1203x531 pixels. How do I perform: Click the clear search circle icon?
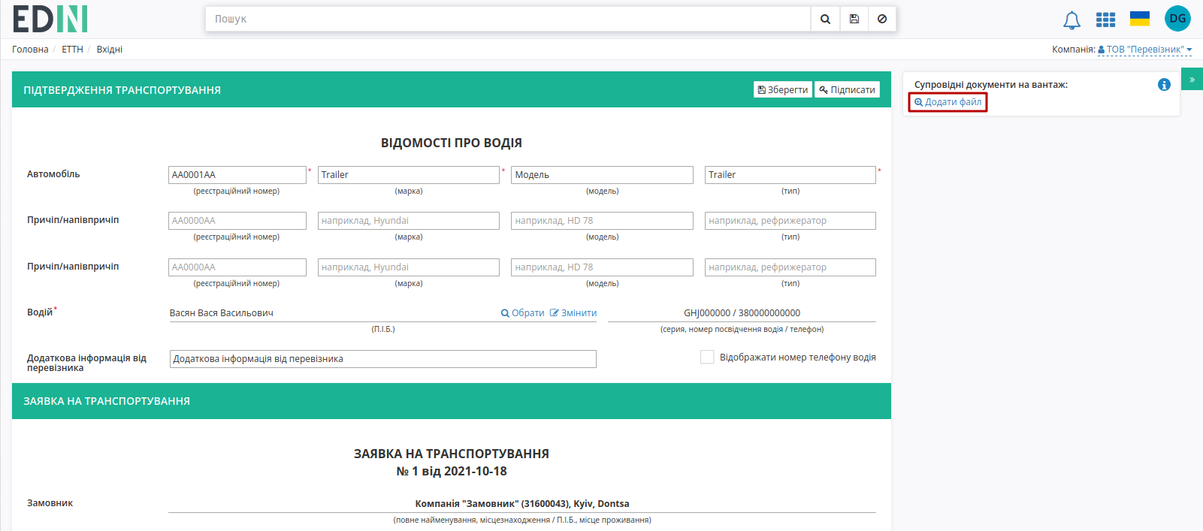click(882, 19)
